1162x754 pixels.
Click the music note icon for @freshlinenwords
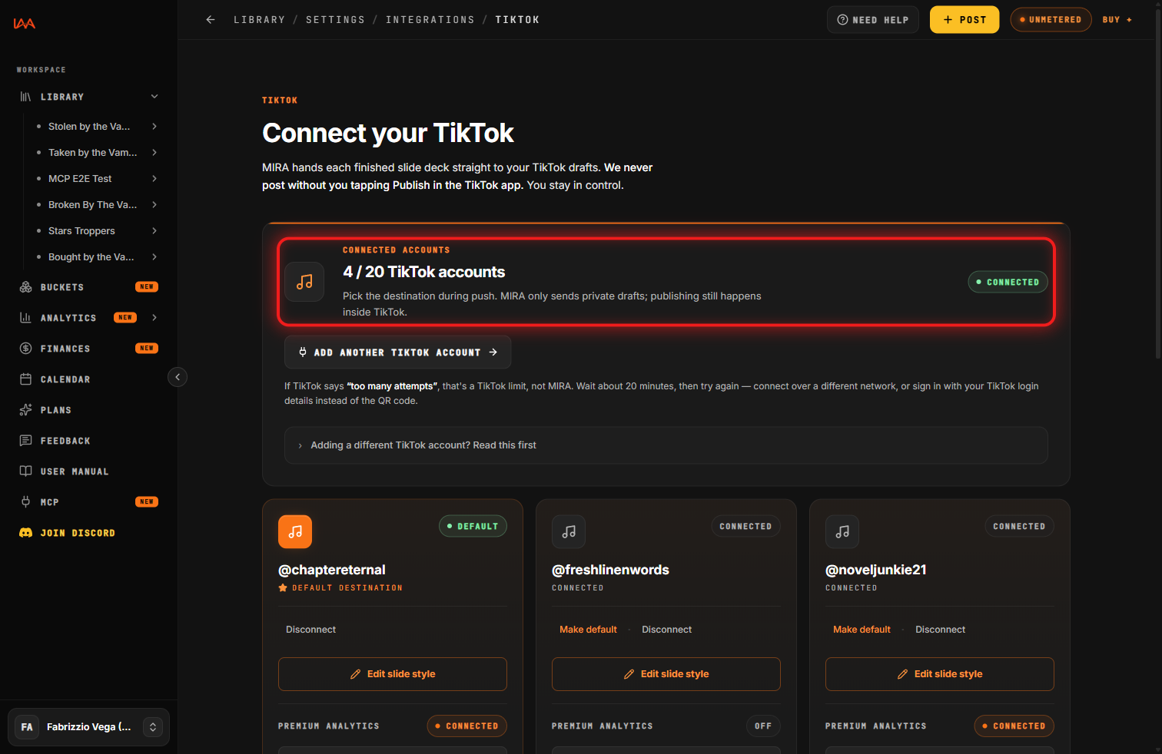point(569,531)
